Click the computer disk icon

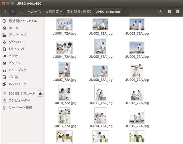pyautogui.click(x=5, y=100)
